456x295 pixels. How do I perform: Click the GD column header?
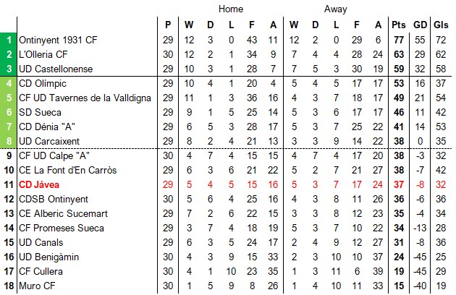pyautogui.click(x=420, y=25)
